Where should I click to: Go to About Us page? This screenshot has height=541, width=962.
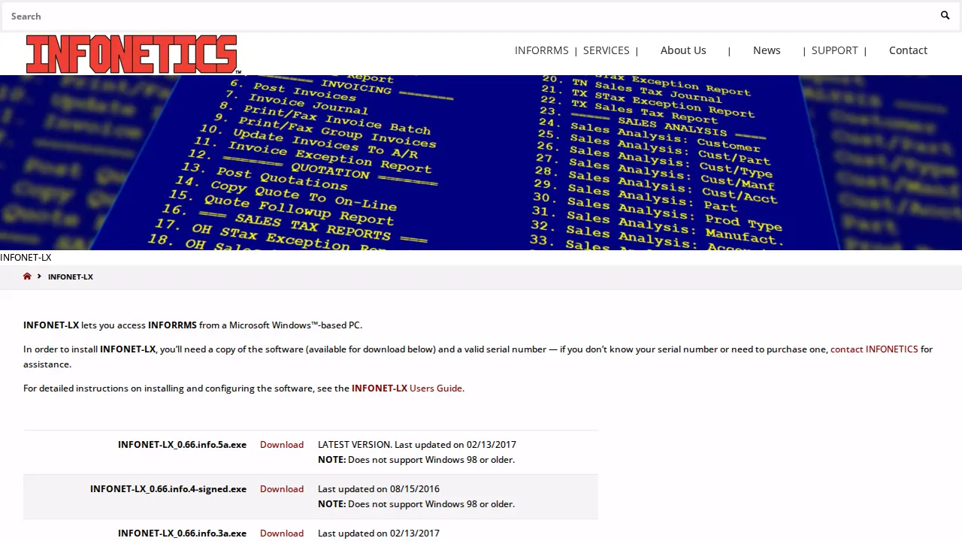click(683, 50)
